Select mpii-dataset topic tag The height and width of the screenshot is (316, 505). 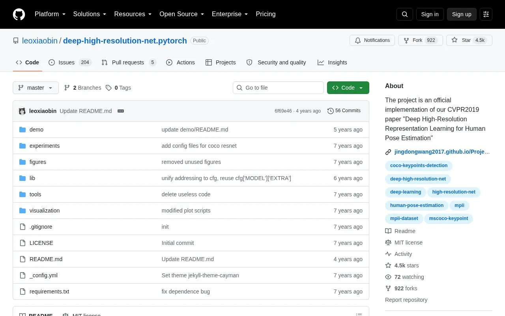404,218
